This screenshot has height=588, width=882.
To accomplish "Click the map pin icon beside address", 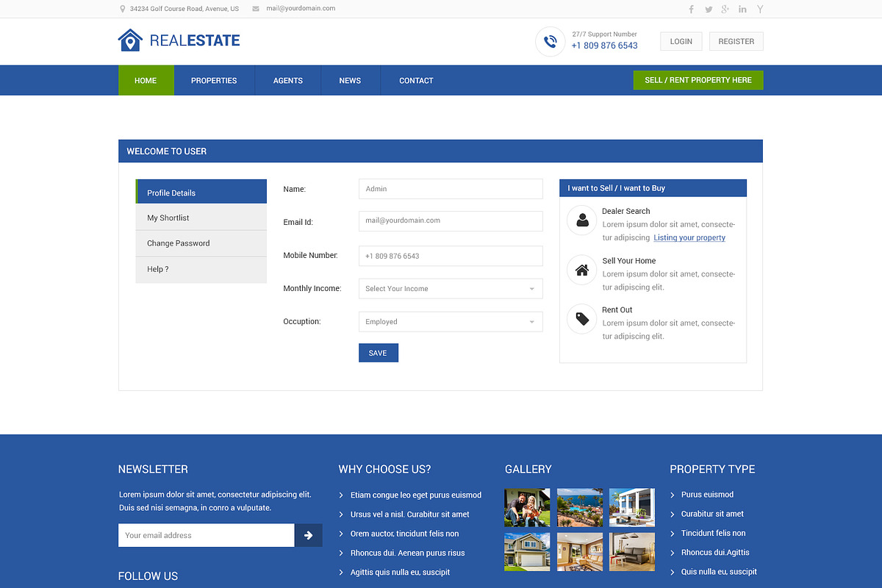I will pos(122,9).
